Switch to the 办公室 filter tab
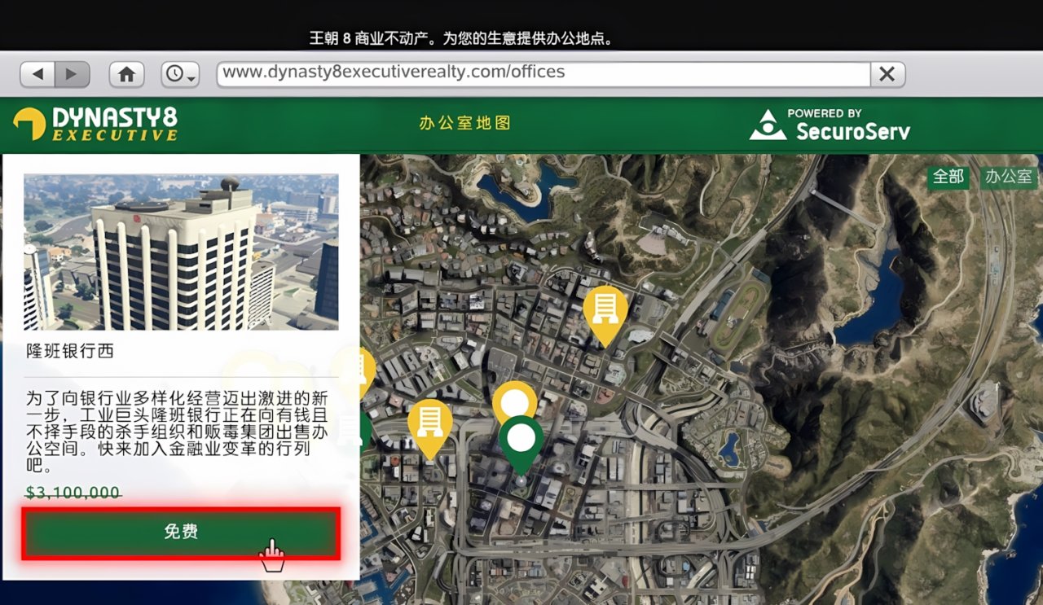 [1009, 177]
